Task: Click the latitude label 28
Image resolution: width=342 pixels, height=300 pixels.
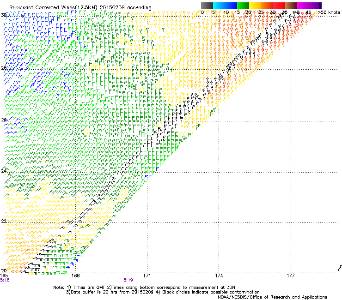Action: (4, 68)
